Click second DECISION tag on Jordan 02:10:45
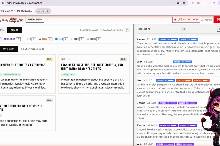This screenshot has height=146, width=220. (x=187, y=103)
